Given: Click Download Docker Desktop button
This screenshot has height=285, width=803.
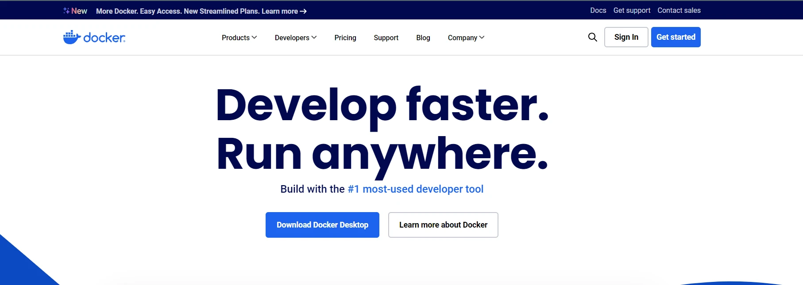Looking at the screenshot, I should [x=322, y=225].
